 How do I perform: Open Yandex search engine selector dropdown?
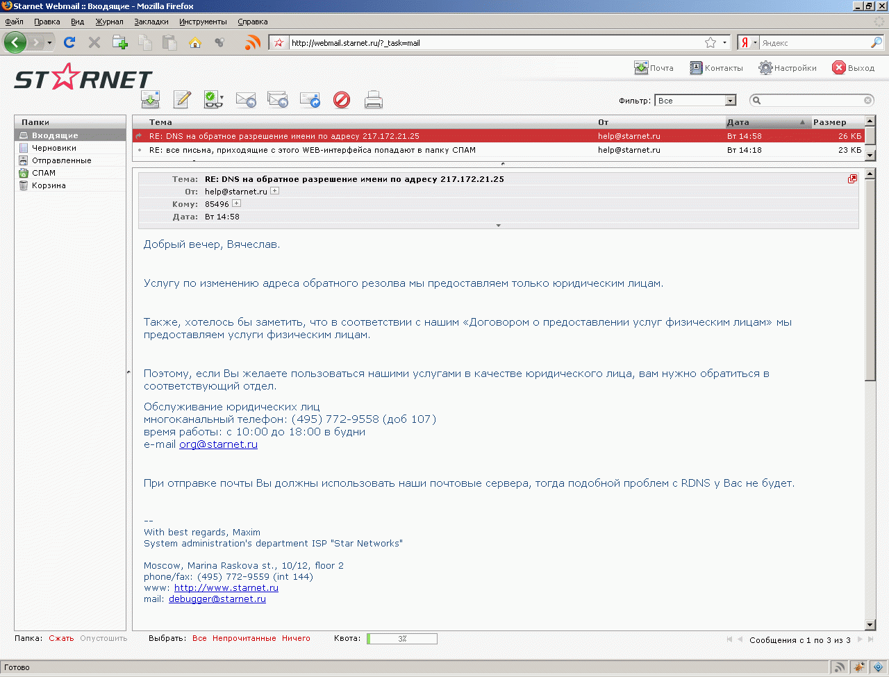pos(748,42)
